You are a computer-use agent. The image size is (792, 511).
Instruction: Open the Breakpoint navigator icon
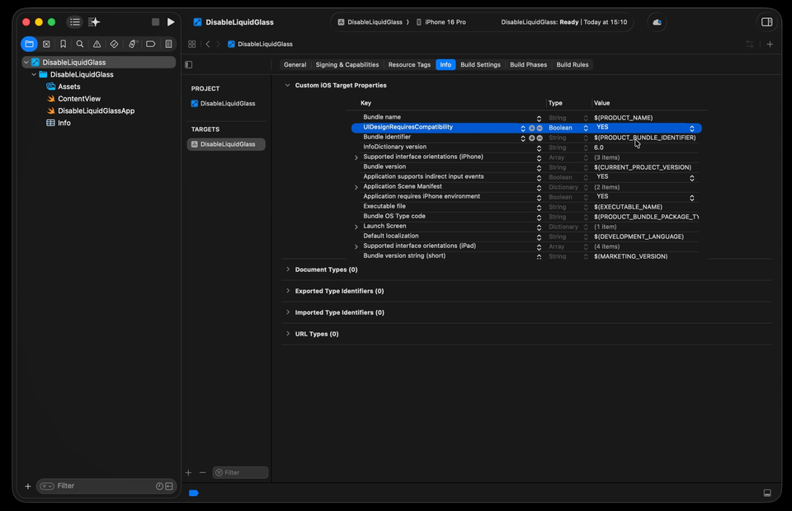pyautogui.click(x=150, y=44)
